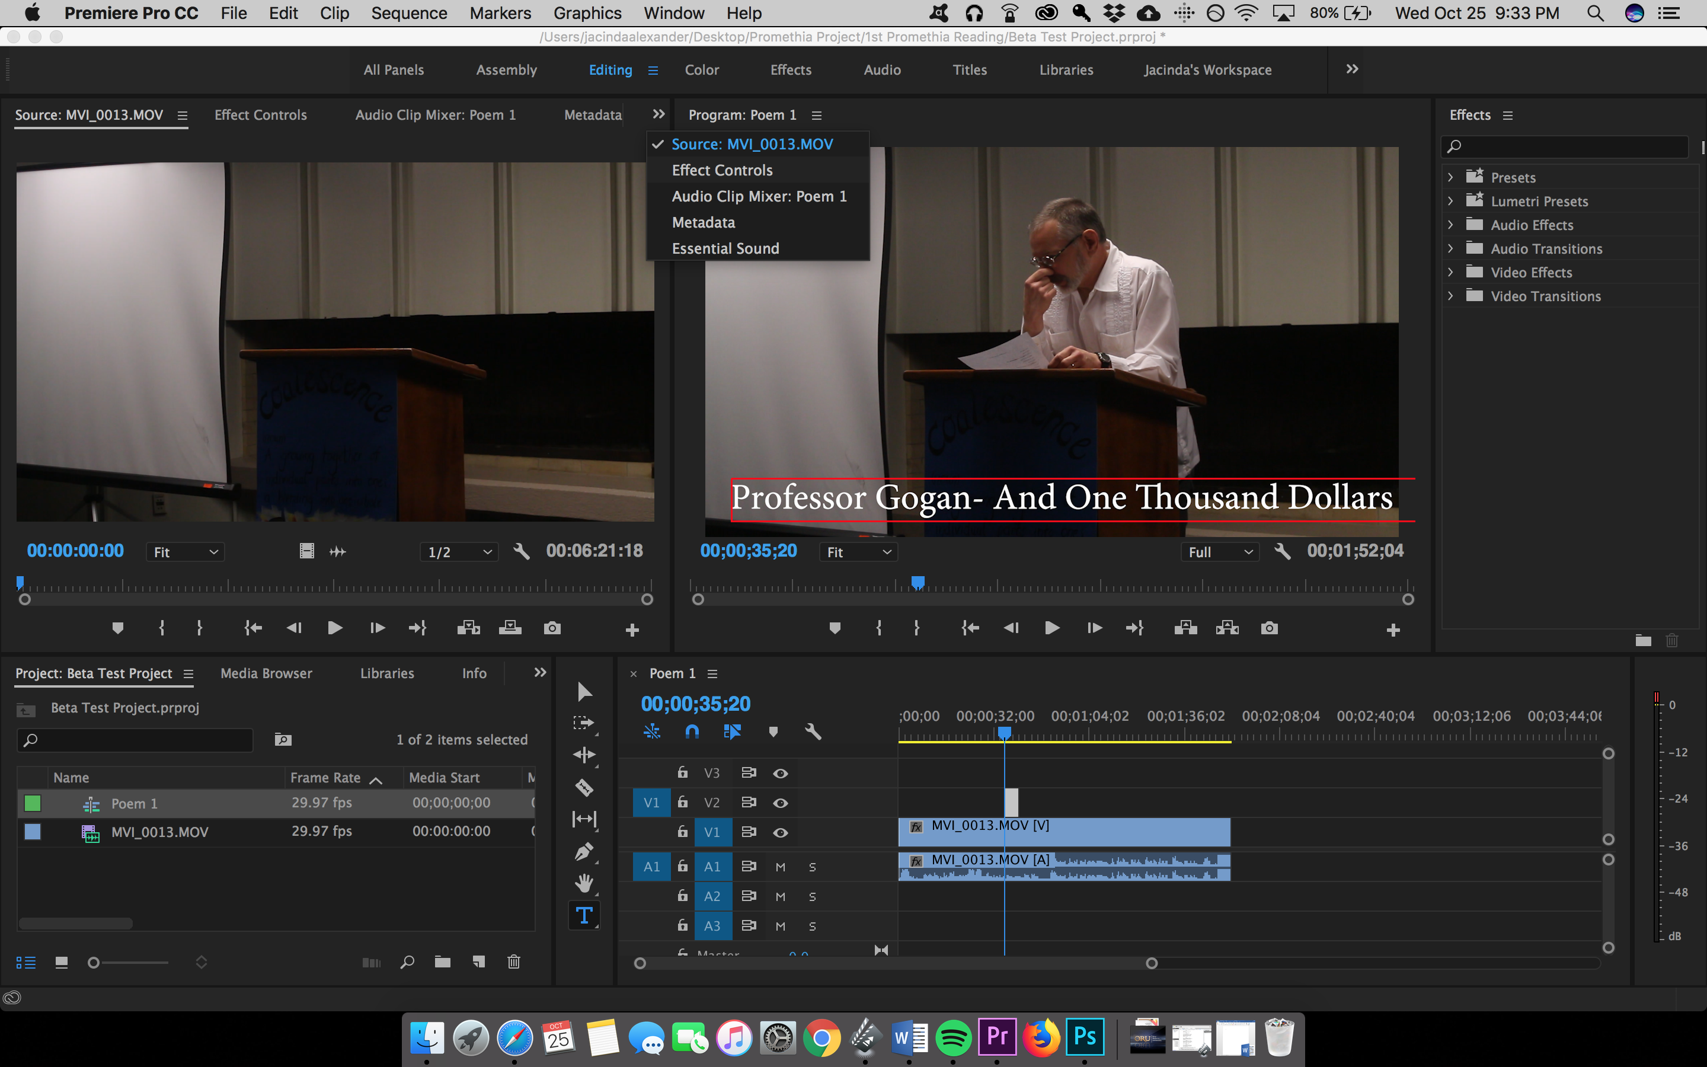1707x1067 pixels.
Task: Open Program monitor Full resolution dropdown
Action: coord(1220,552)
